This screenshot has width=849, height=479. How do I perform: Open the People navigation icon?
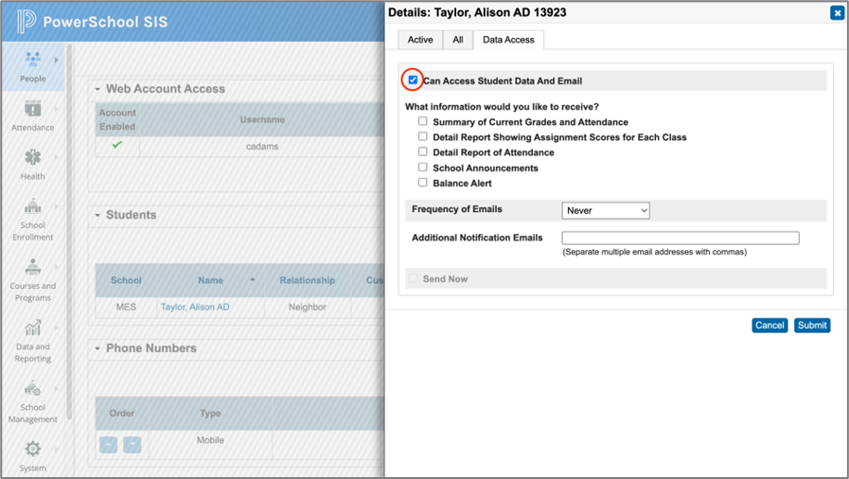[x=32, y=59]
